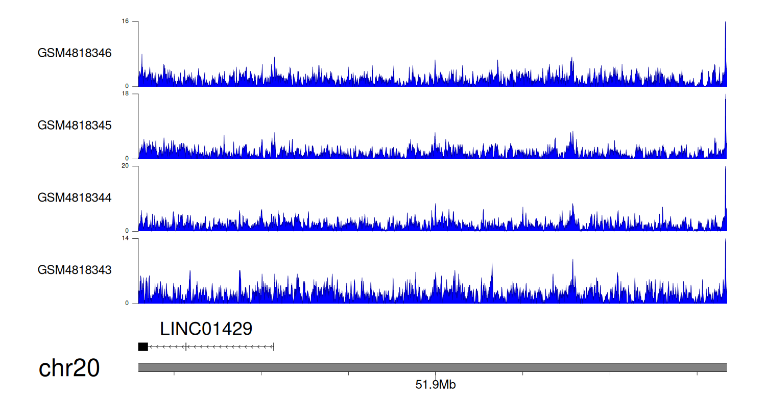The width and height of the screenshot is (766, 398).
Task: Click the middle exon tick of LINC01429
Action: pos(186,347)
